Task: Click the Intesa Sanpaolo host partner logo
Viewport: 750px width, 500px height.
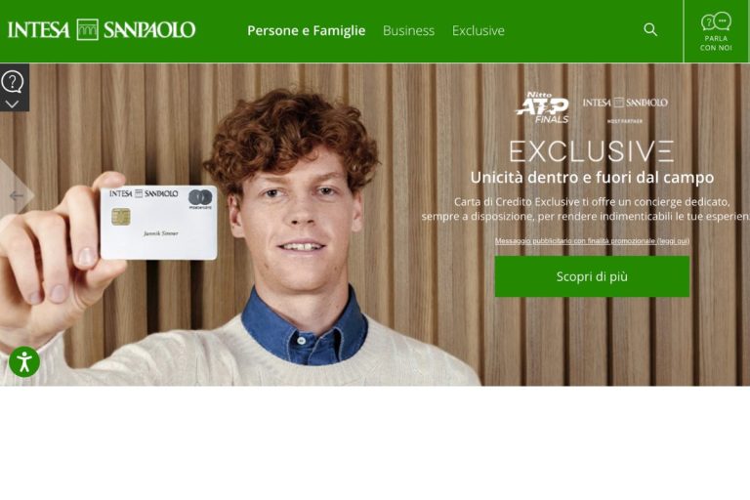Action: (625, 107)
